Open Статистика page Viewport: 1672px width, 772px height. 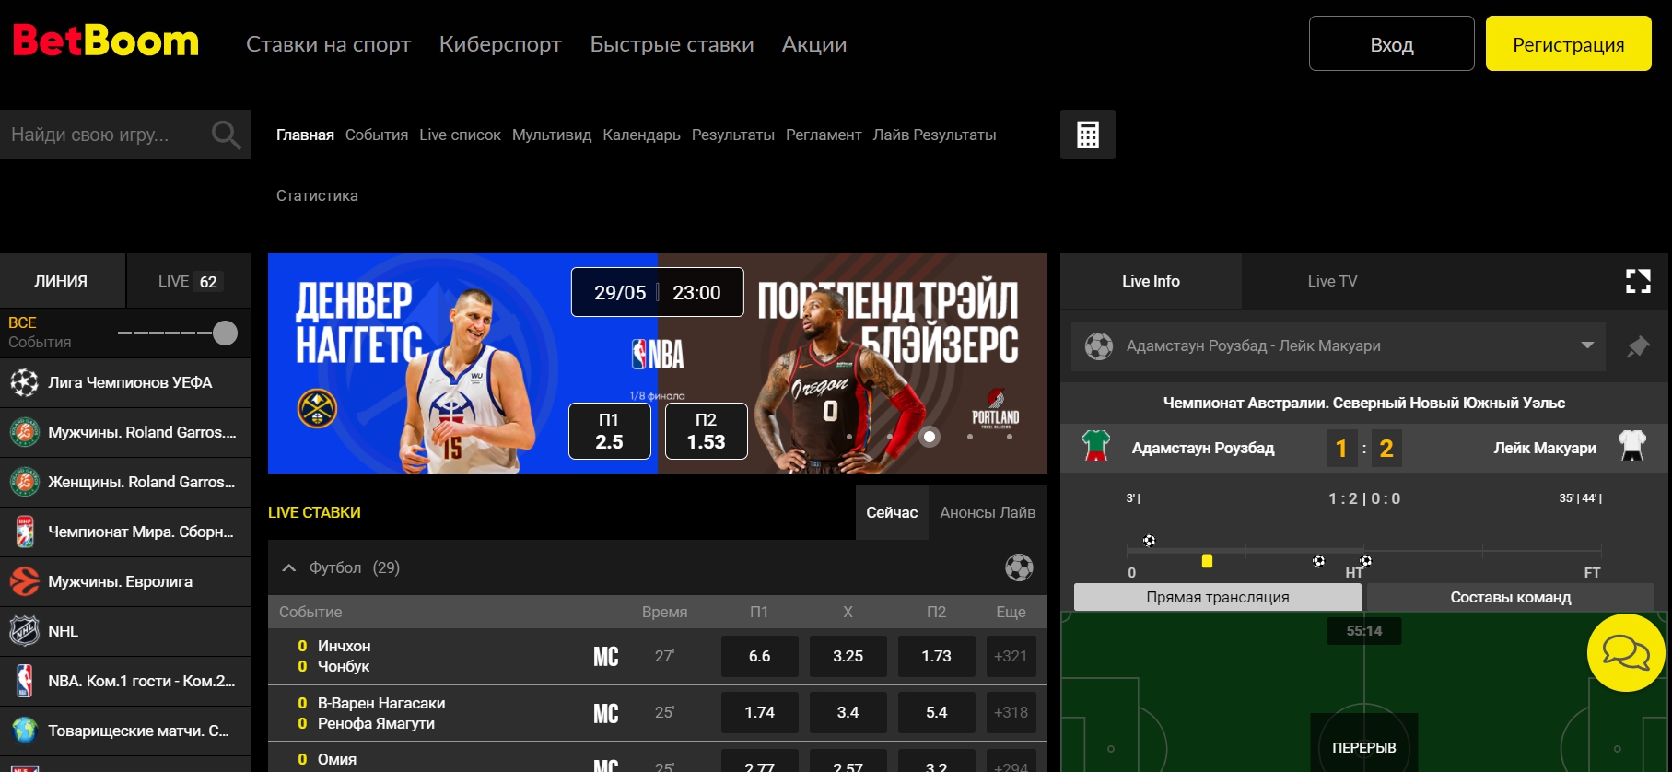click(317, 195)
